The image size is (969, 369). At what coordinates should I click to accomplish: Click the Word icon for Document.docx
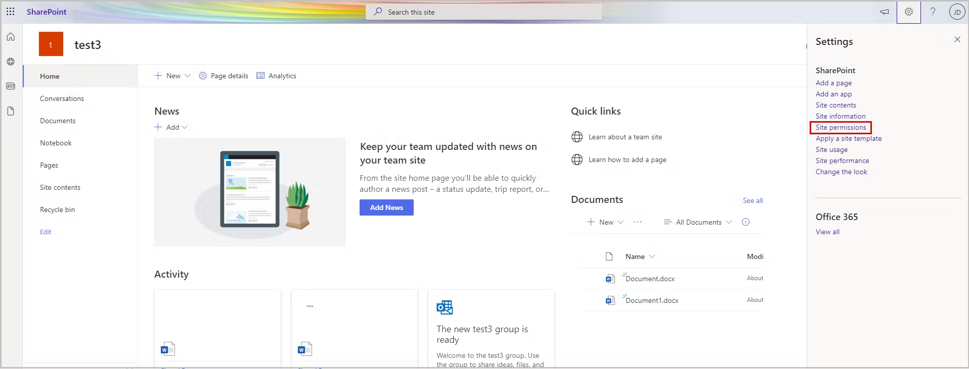(x=610, y=279)
